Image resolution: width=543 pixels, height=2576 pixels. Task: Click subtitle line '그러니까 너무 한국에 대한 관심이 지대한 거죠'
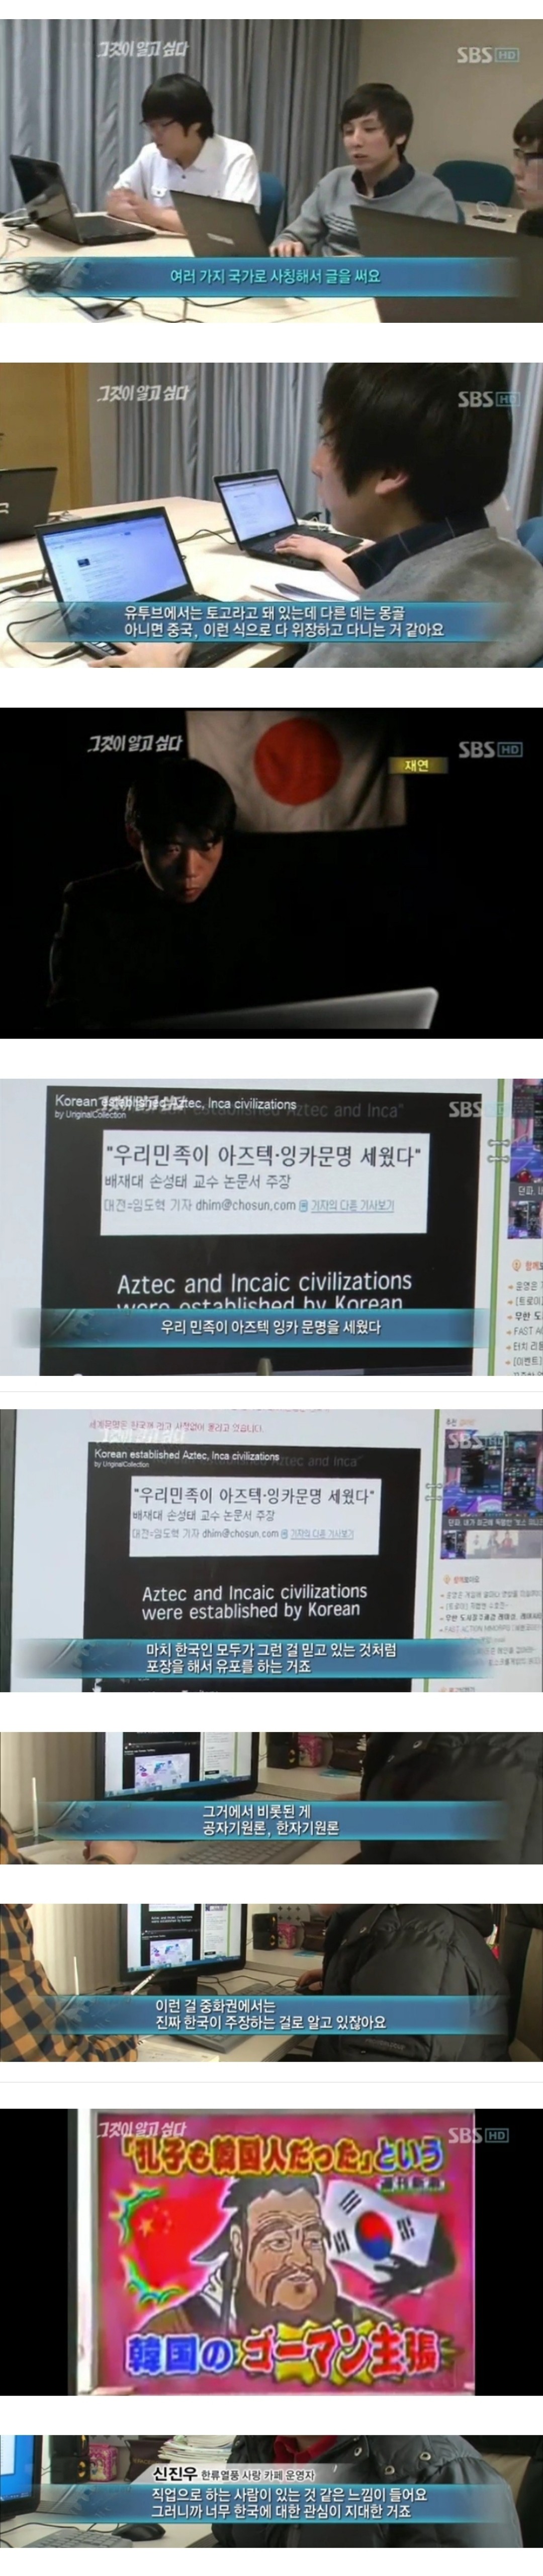pyautogui.click(x=282, y=2511)
